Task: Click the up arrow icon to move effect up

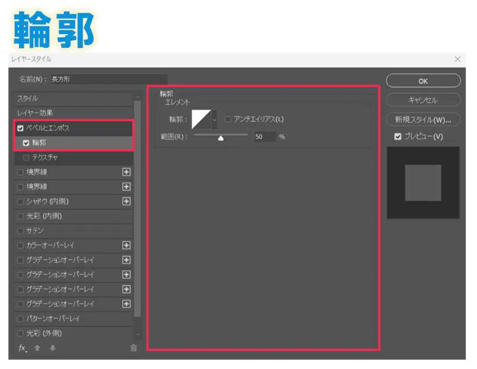Action: (37, 349)
